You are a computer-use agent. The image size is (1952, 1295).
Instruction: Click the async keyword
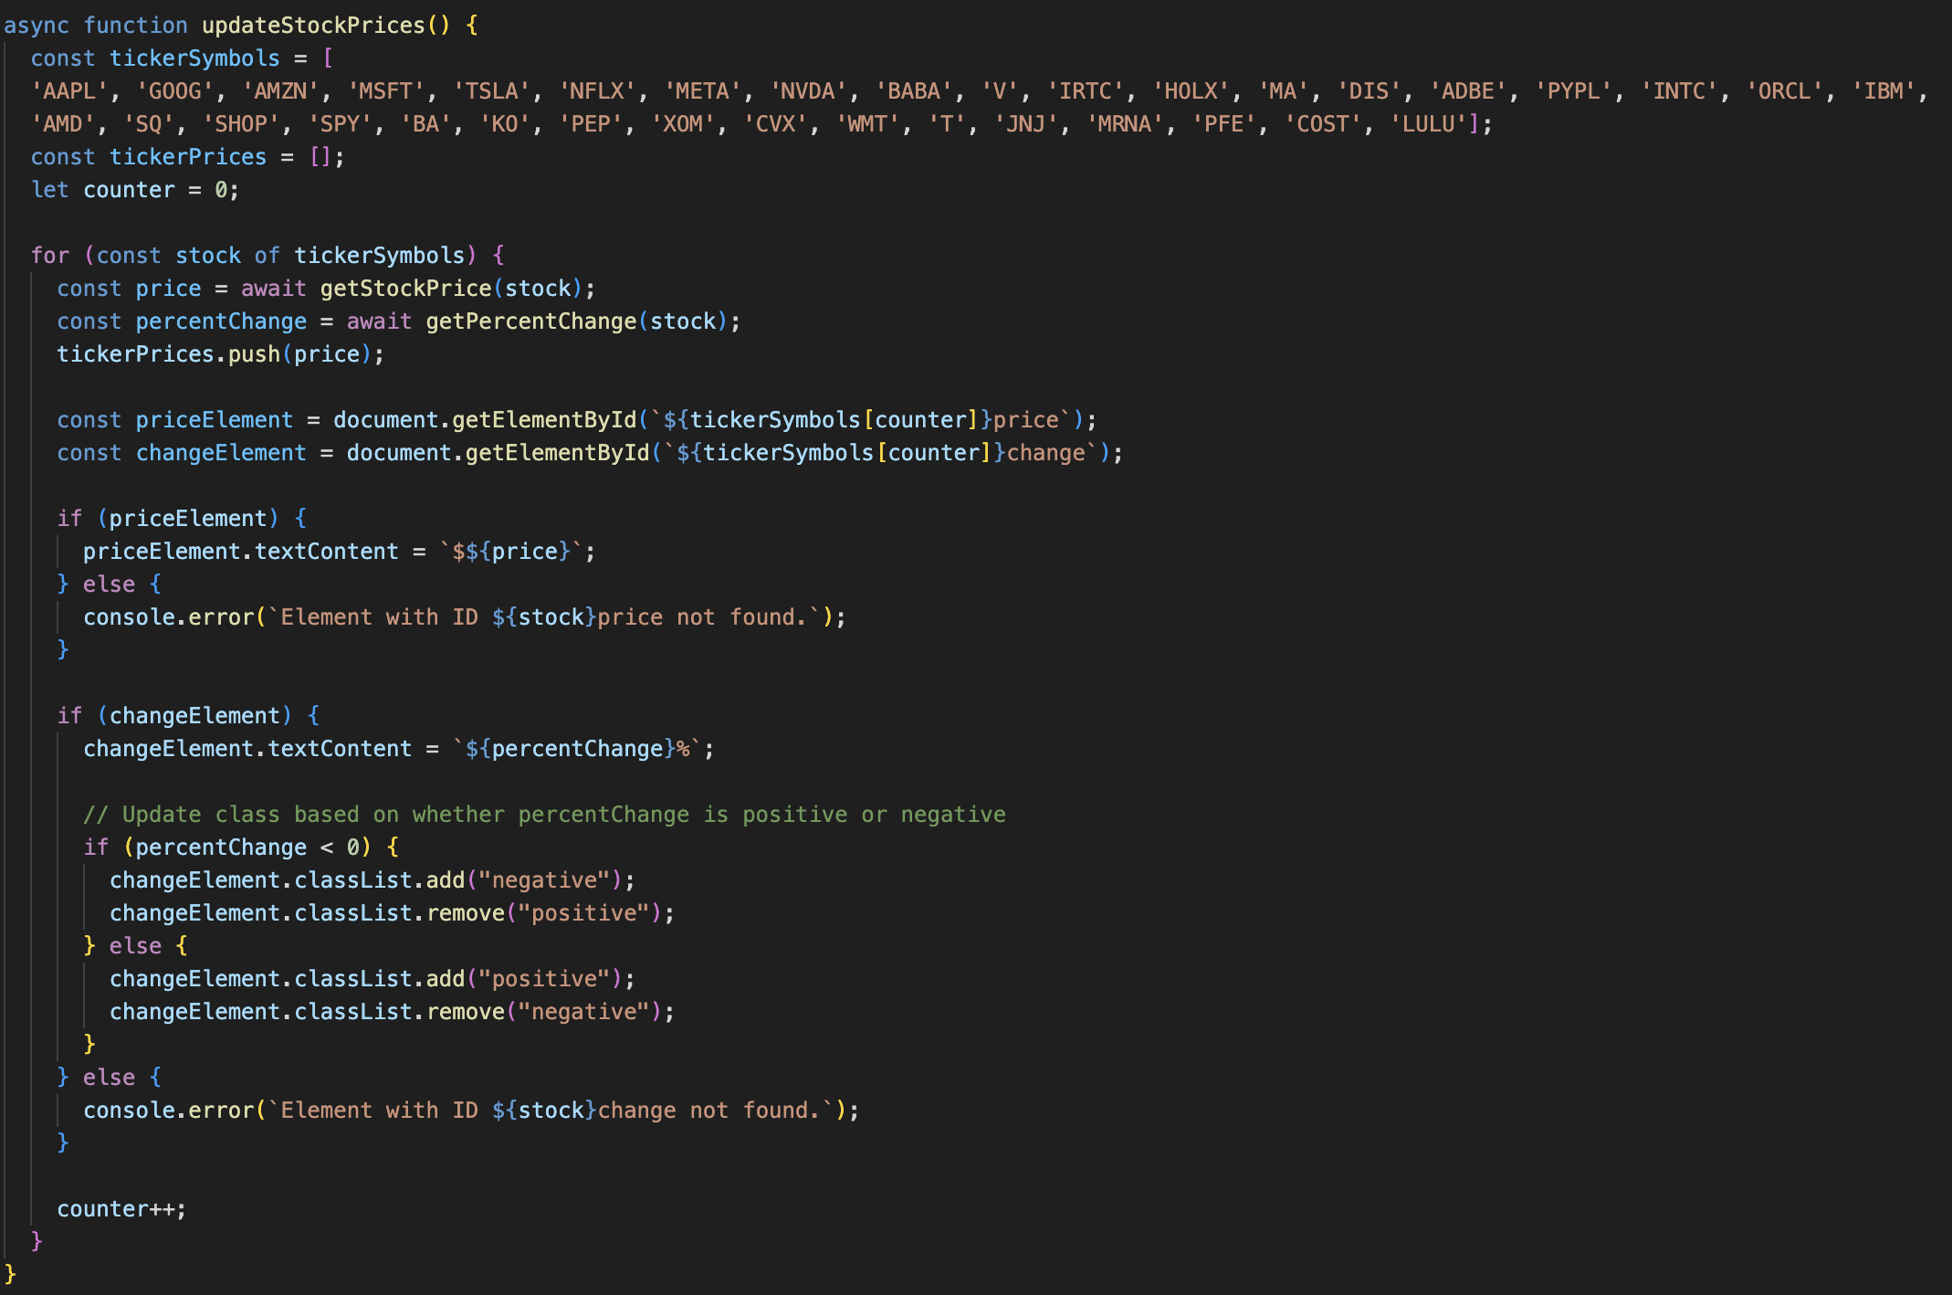[x=37, y=26]
